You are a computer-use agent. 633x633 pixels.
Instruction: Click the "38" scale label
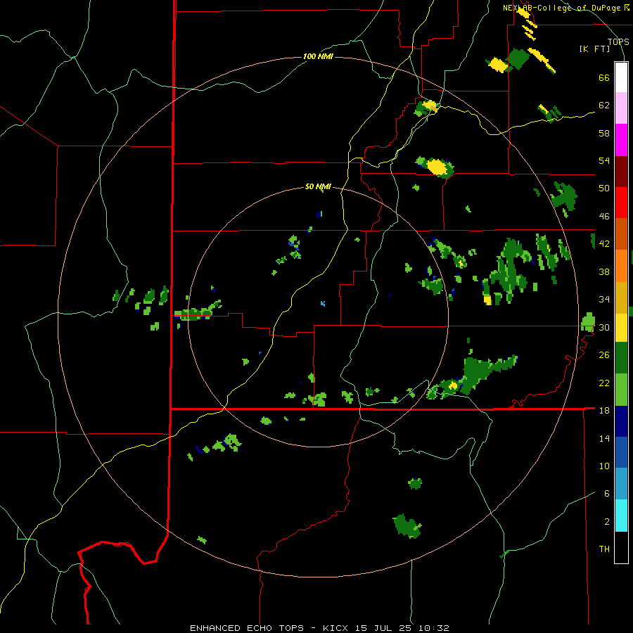(x=604, y=271)
